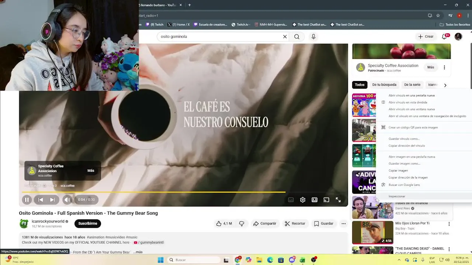The width and height of the screenshot is (472, 265).
Task: Choose Abrir imagen en una pestaña nueva
Action: [424, 157]
